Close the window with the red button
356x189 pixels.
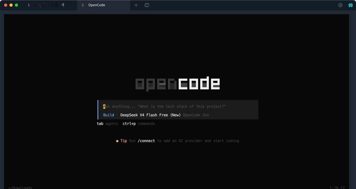[x=6, y=5]
